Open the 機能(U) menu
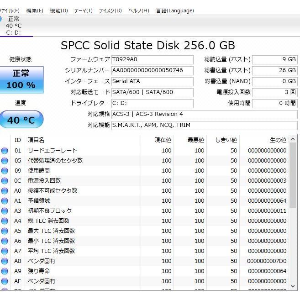 pyautogui.click(x=58, y=11)
